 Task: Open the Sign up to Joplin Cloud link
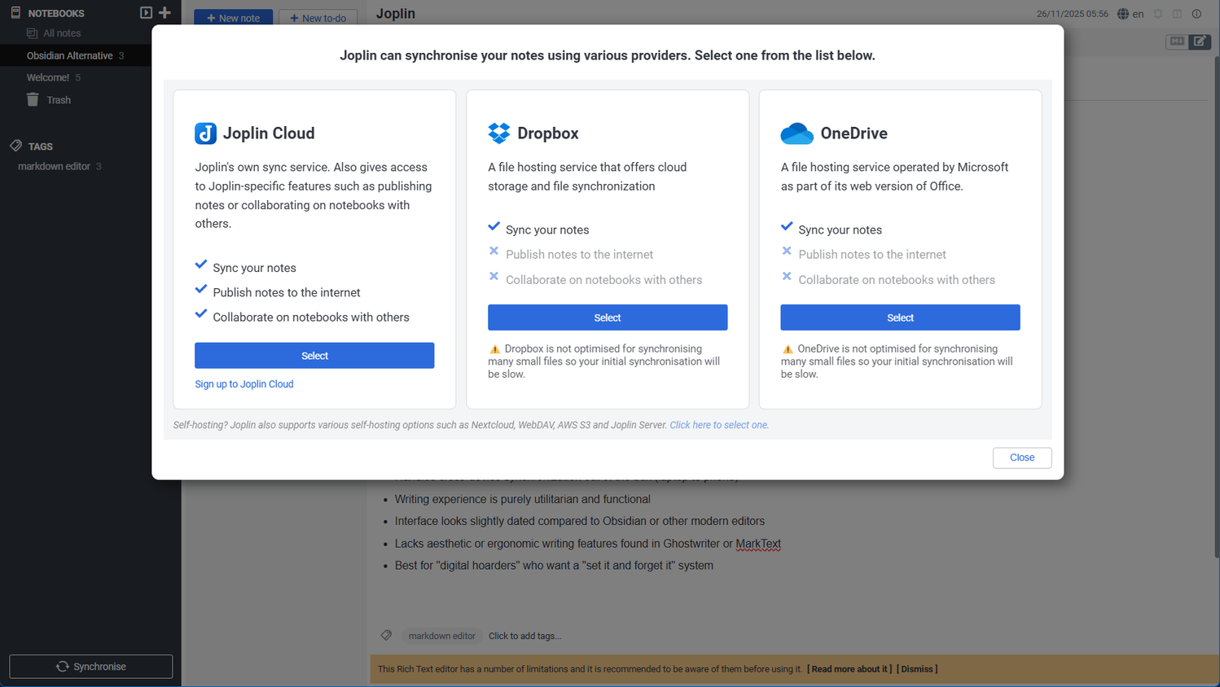pyautogui.click(x=244, y=384)
